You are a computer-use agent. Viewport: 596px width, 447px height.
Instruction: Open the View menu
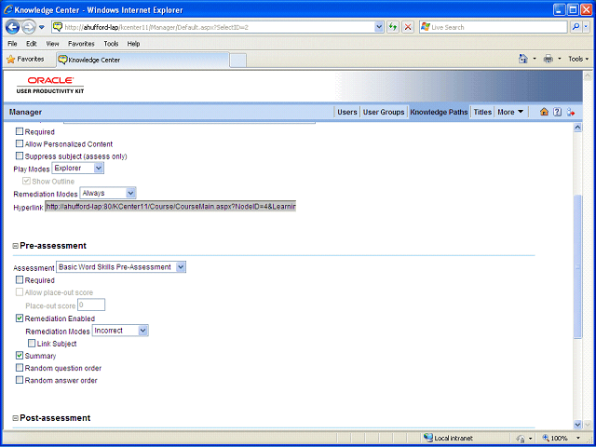[x=52, y=44]
